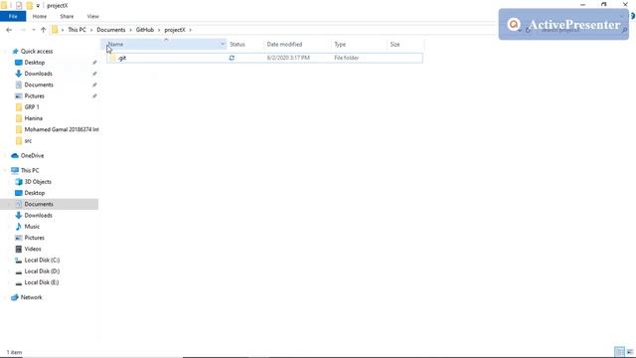Select Documents under This PC
The height and width of the screenshot is (358, 636).
point(39,204)
